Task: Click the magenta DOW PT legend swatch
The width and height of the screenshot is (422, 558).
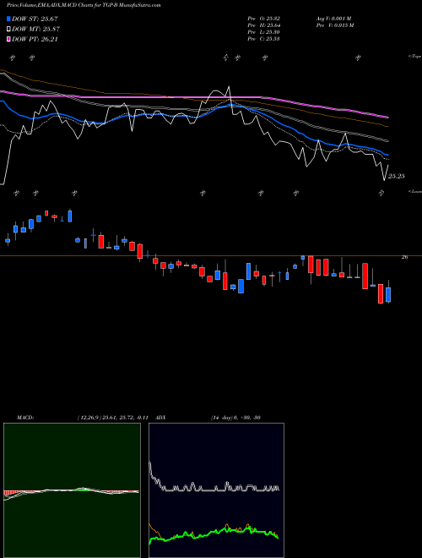Action: click(8, 39)
